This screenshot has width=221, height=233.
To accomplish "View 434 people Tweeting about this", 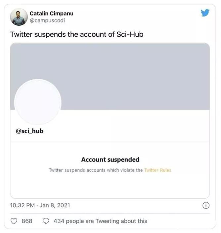I will 100,221.
